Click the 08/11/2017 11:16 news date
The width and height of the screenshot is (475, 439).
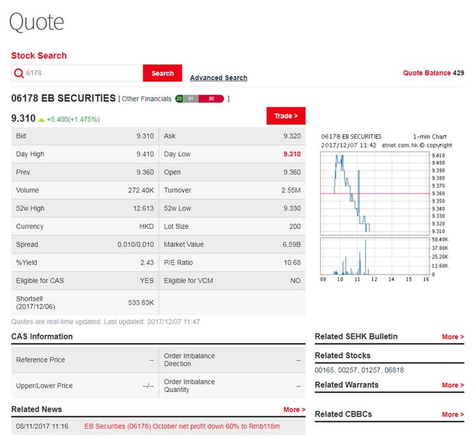(42, 426)
